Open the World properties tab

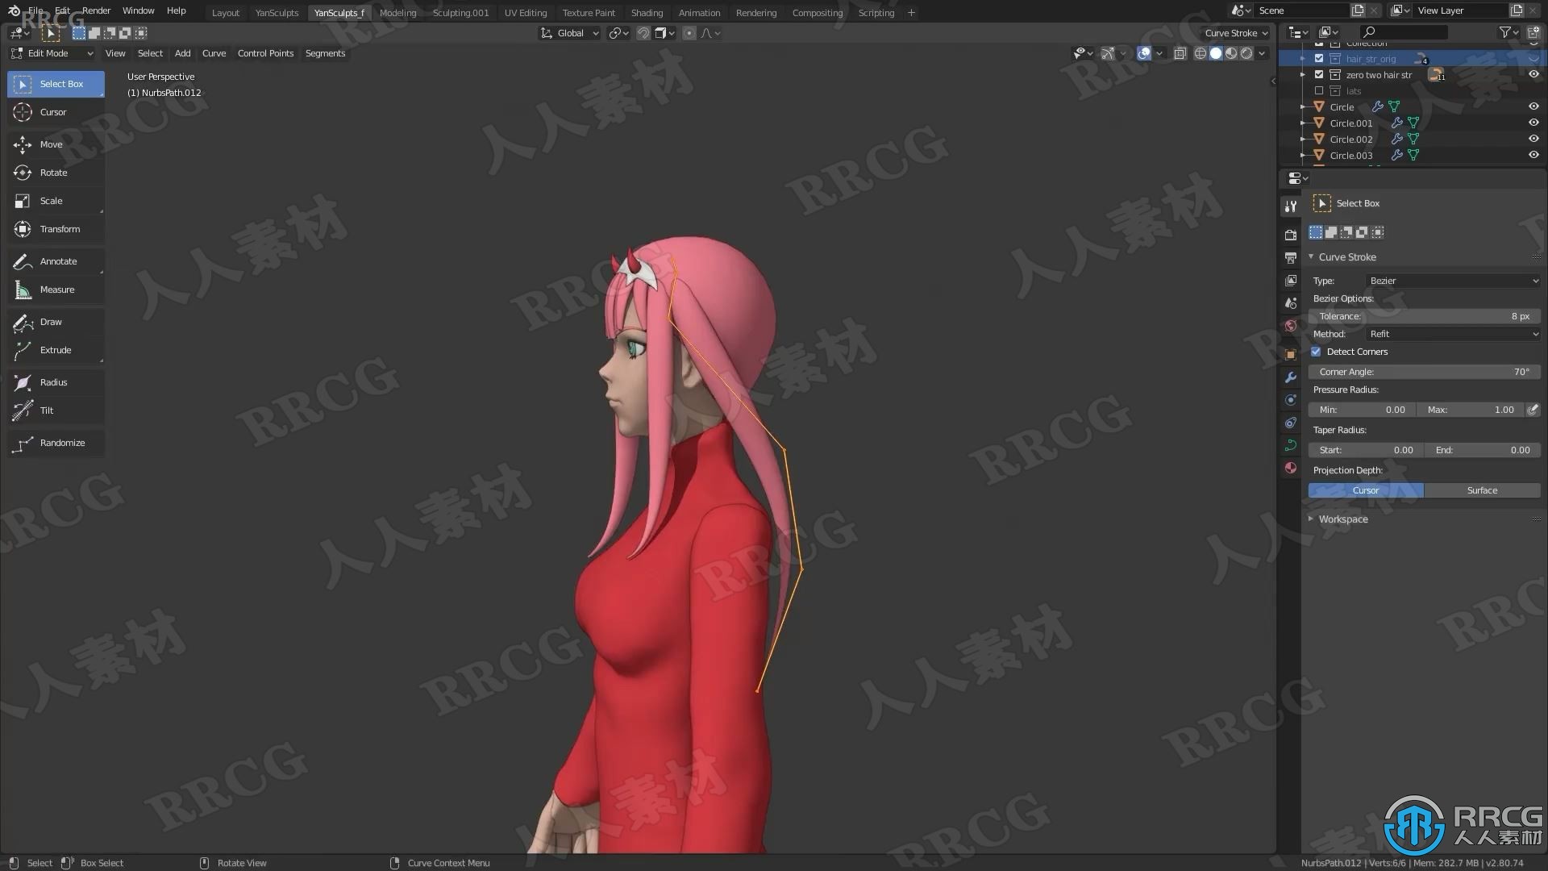point(1291,326)
